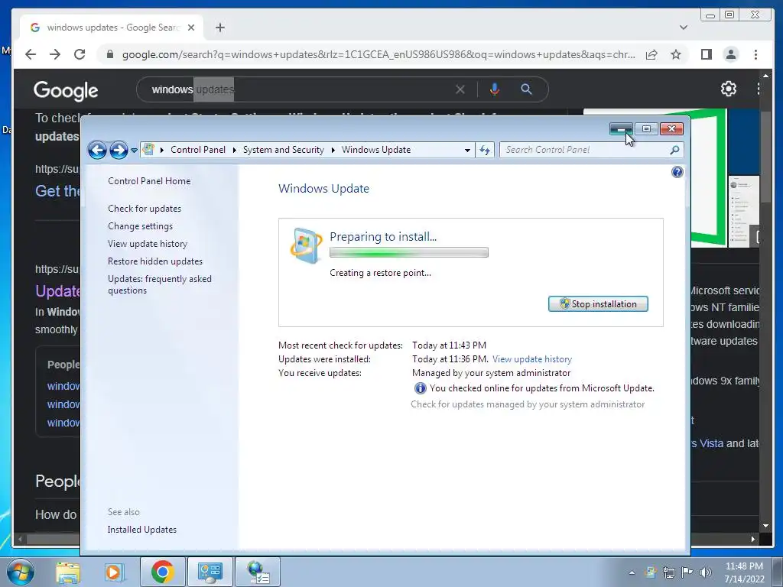783x587 pixels.
Task: Show hidden tray icons
Action: pos(632,572)
